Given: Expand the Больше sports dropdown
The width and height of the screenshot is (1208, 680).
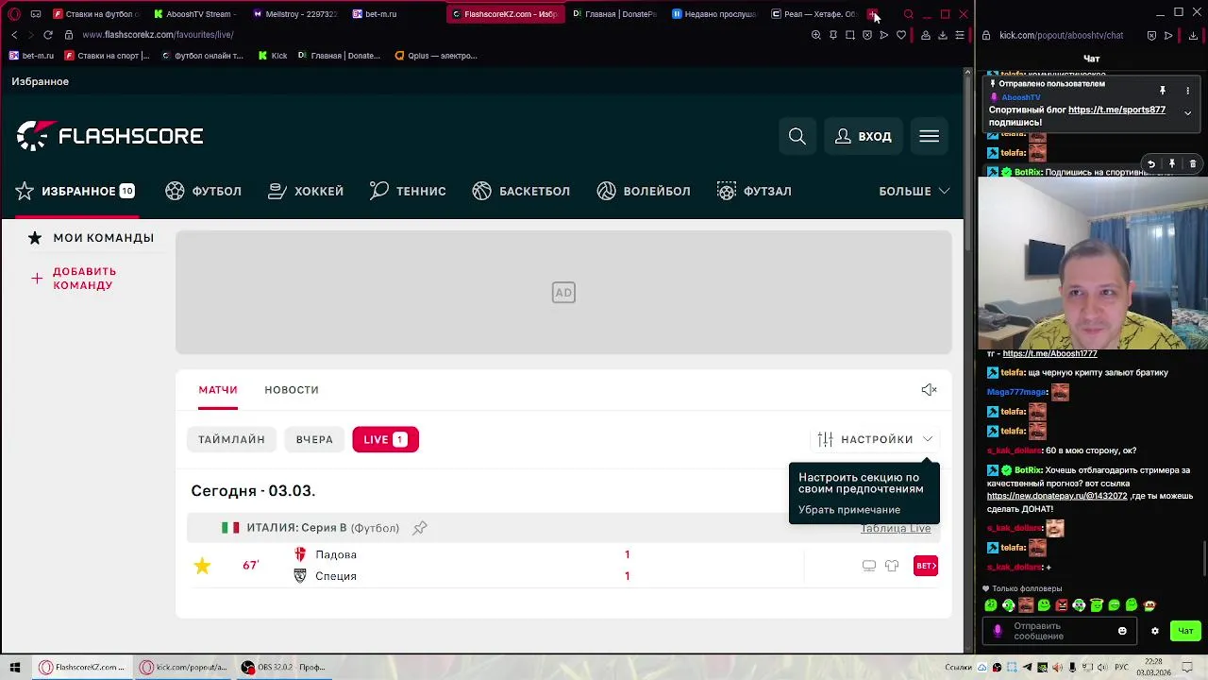Looking at the screenshot, I should [914, 191].
